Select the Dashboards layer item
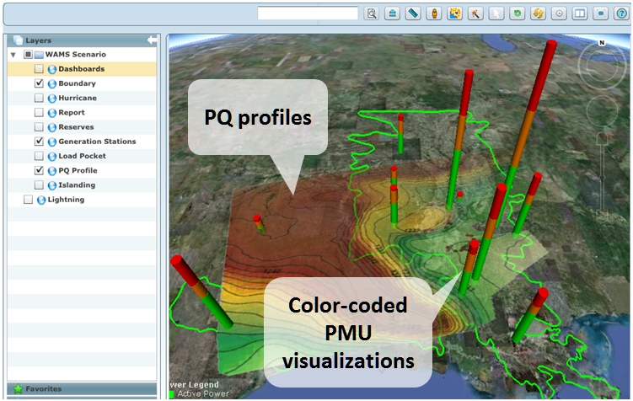 click(x=81, y=69)
